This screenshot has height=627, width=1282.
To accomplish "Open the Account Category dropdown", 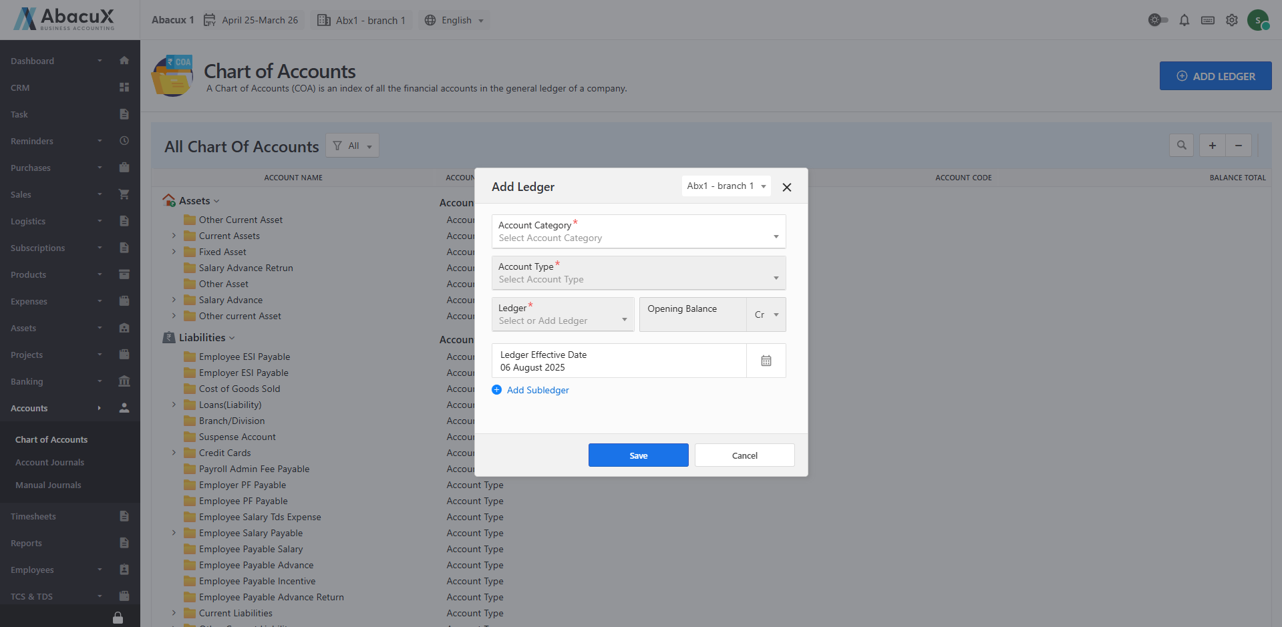I will tap(638, 232).
